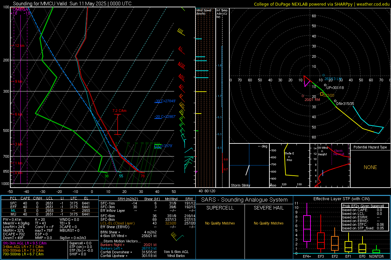Click the -20 C=22987' level label
The image size is (391, 260).
(165, 117)
